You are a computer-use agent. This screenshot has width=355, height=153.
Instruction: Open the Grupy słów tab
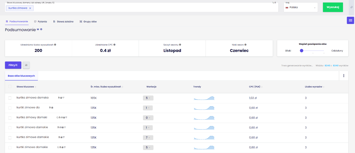coord(88,21)
